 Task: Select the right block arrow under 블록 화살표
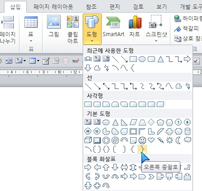(88, 168)
